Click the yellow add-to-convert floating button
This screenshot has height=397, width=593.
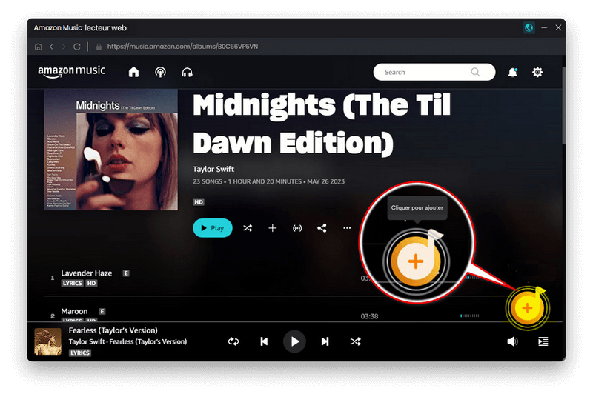tap(527, 307)
